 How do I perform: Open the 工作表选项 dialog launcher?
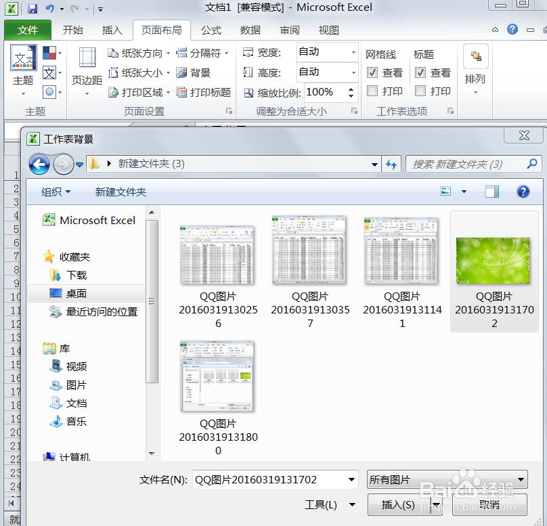450,111
